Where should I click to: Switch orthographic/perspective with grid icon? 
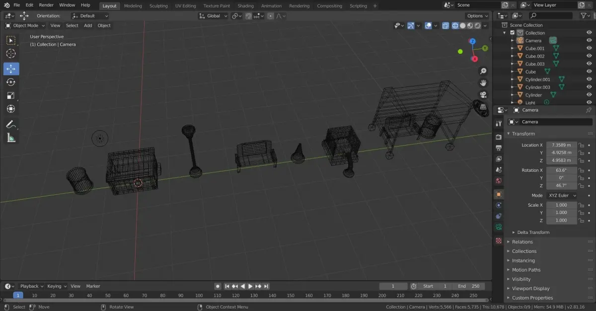click(x=483, y=107)
